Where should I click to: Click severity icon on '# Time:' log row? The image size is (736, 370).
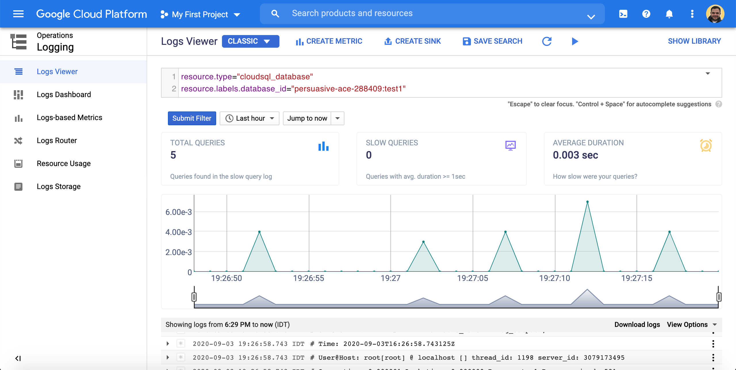click(181, 344)
